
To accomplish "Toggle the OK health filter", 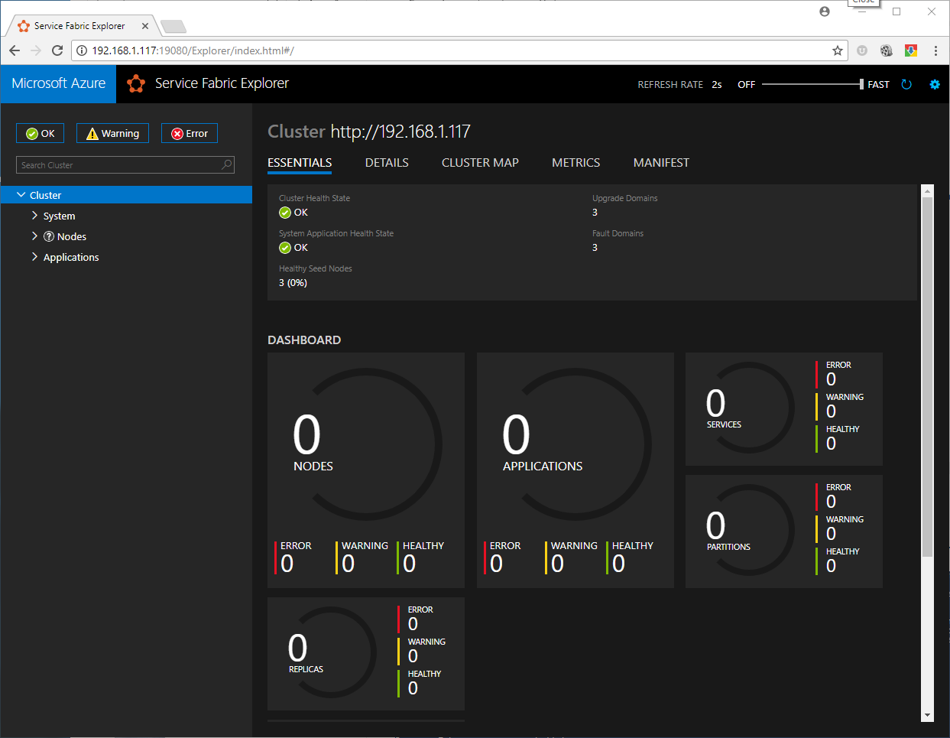I will (x=41, y=133).
